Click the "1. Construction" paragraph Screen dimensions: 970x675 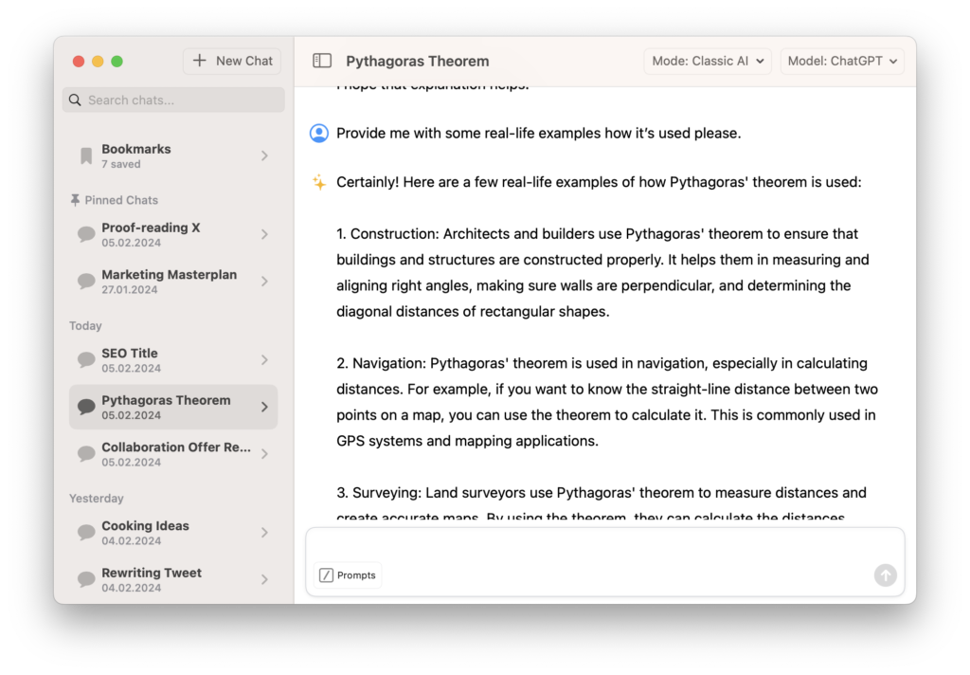point(603,272)
